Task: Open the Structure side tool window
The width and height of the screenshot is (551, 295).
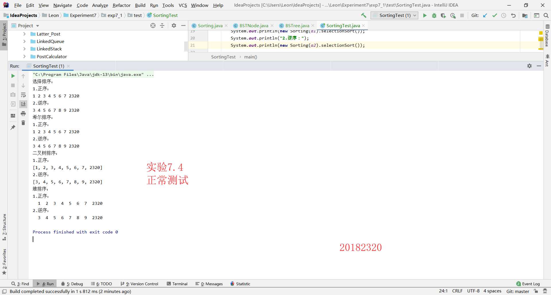Action: [4, 227]
